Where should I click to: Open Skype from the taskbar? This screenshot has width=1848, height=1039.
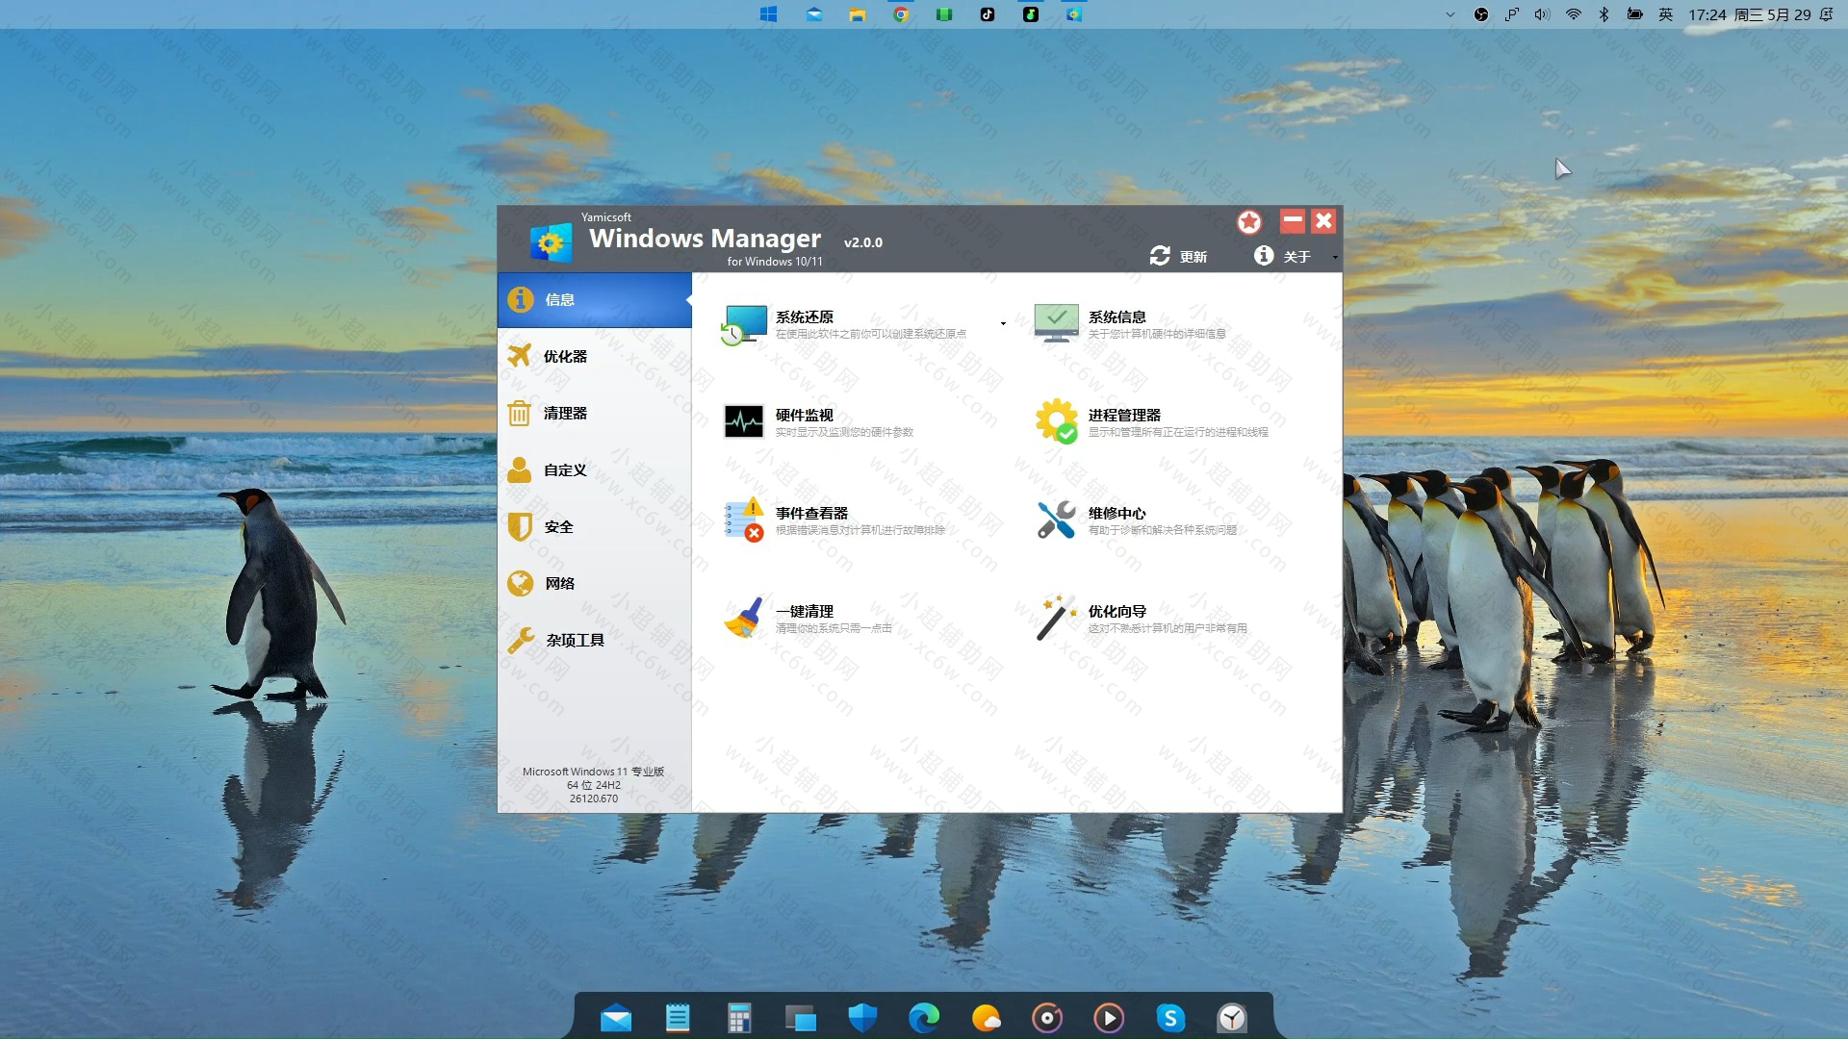tap(1170, 1017)
